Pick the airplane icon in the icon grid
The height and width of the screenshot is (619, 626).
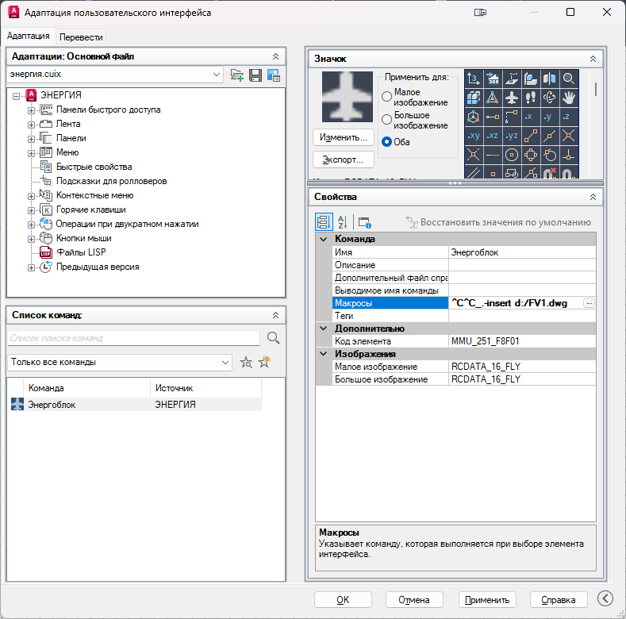(x=512, y=98)
